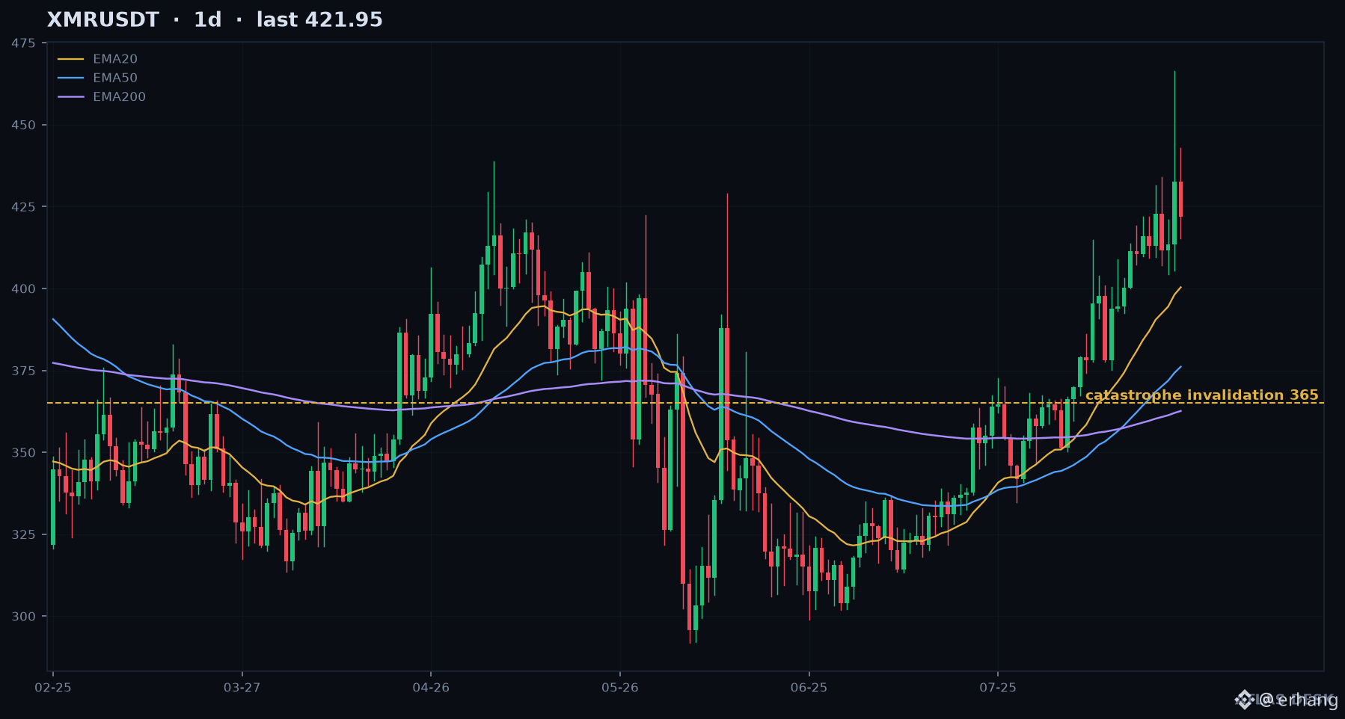This screenshot has width=1345, height=719.
Task: Select the EMA50 legend label
Action: click(115, 78)
